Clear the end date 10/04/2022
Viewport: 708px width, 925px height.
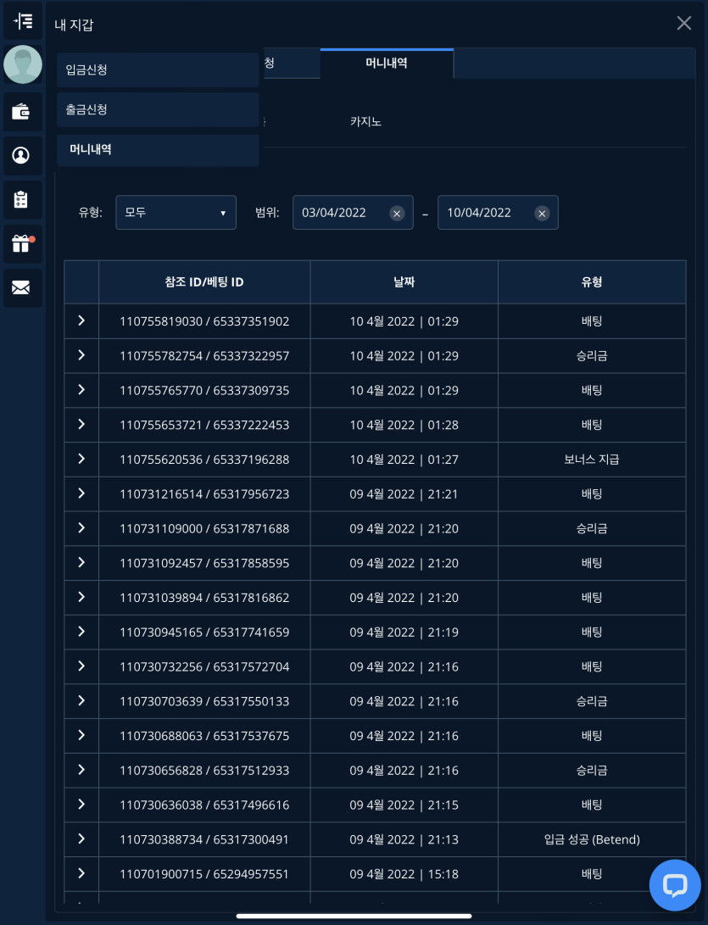coord(542,213)
